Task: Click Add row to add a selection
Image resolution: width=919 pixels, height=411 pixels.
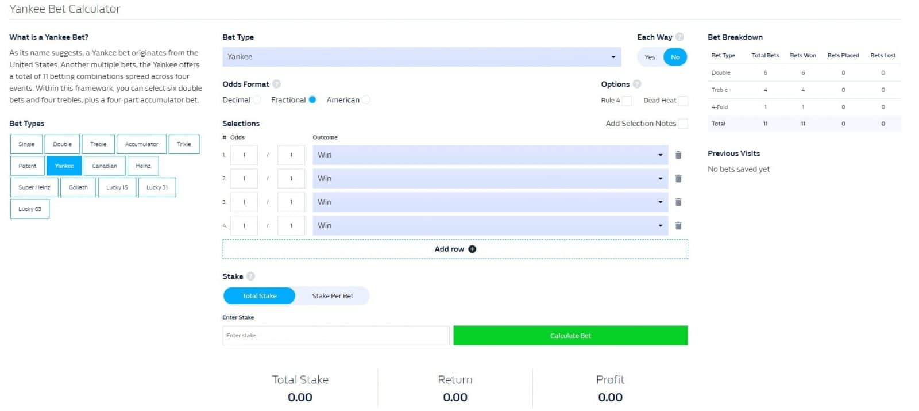Action: [x=455, y=249]
